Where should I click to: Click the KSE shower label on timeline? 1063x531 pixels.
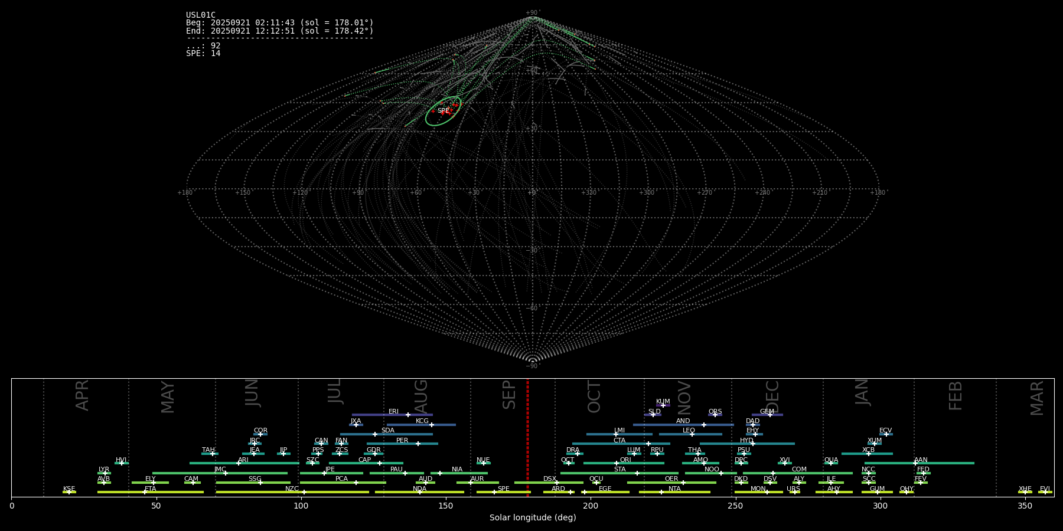(69, 489)
